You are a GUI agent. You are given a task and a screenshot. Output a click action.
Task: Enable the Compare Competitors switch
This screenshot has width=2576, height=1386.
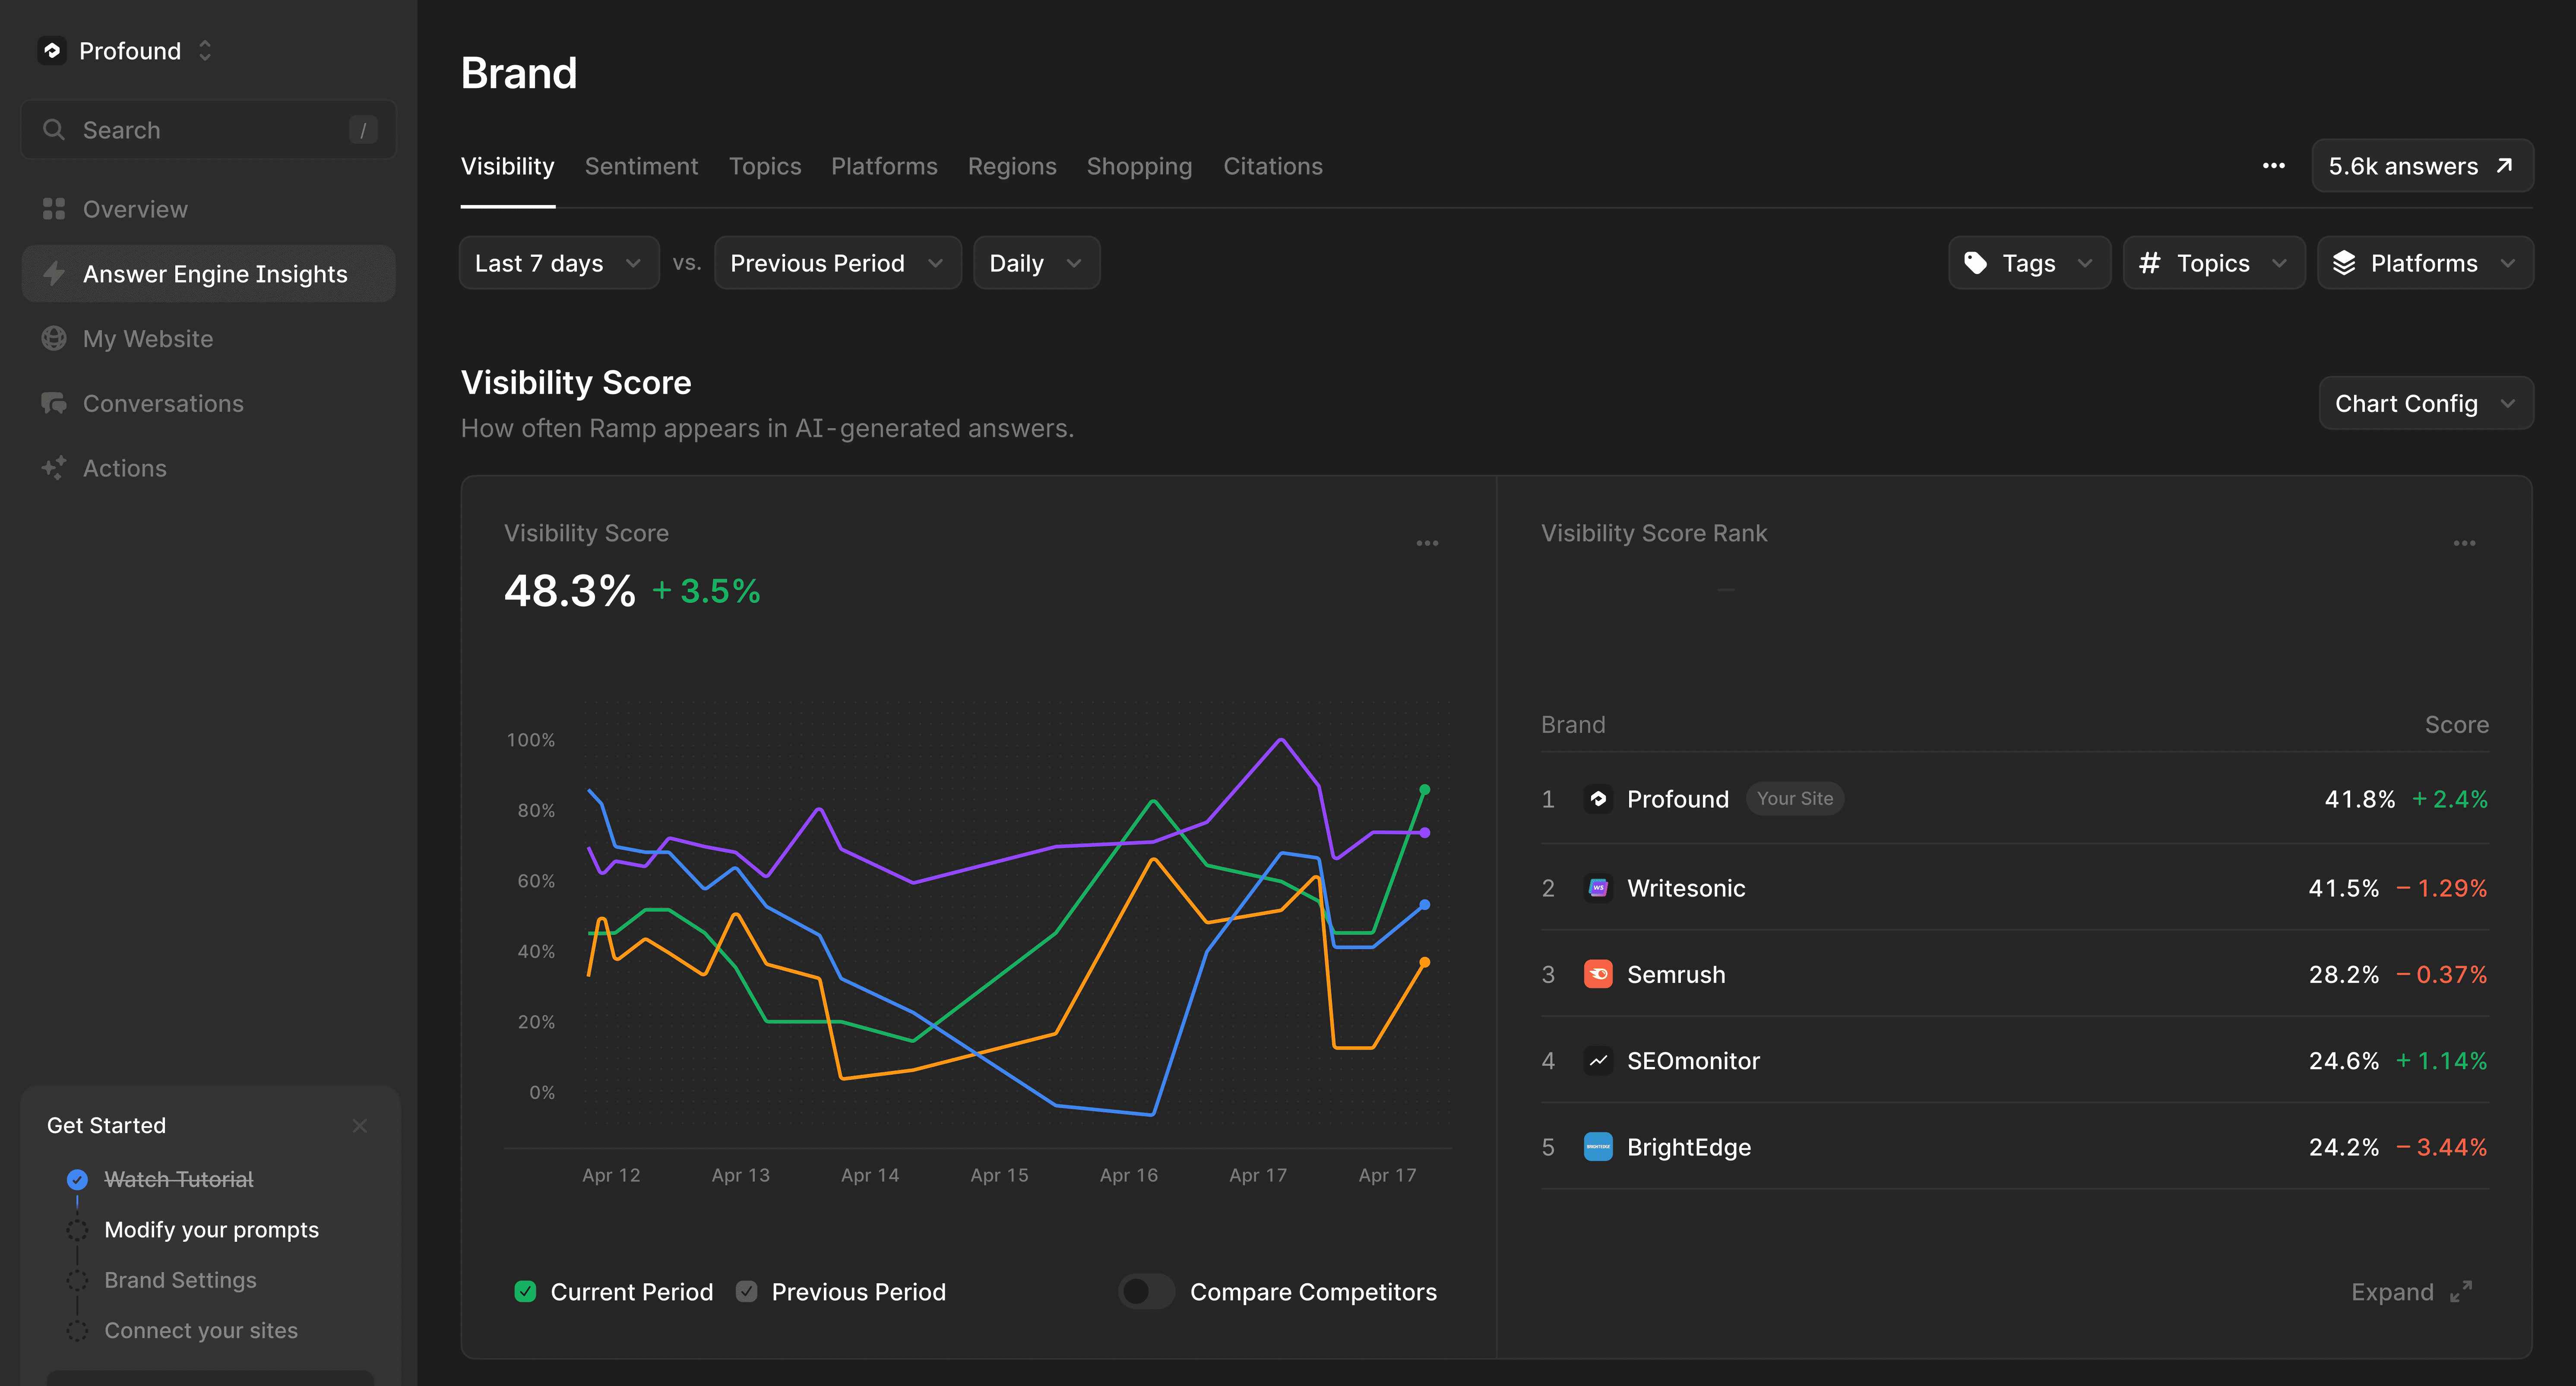(1146, 1291)
